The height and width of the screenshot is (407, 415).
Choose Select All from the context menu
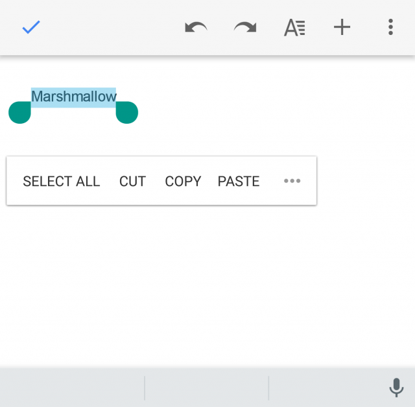pyautogui.click(x=62, y=181)
